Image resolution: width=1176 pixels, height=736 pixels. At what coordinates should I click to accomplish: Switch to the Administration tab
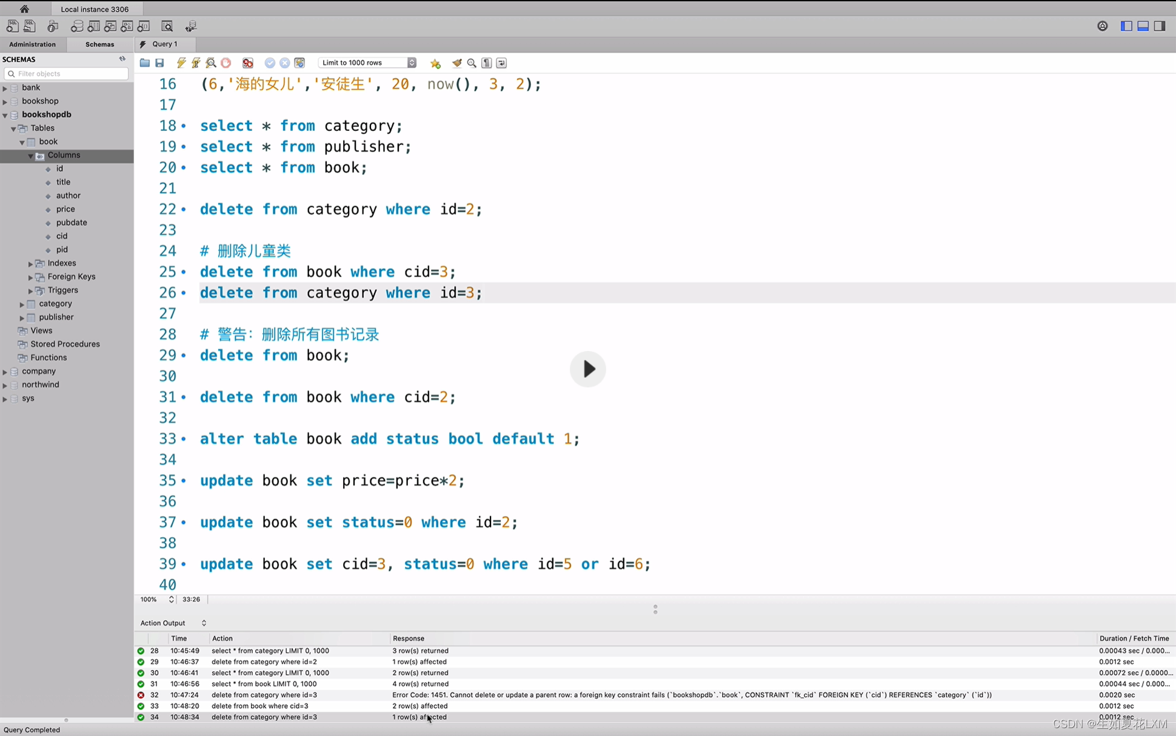32,44
